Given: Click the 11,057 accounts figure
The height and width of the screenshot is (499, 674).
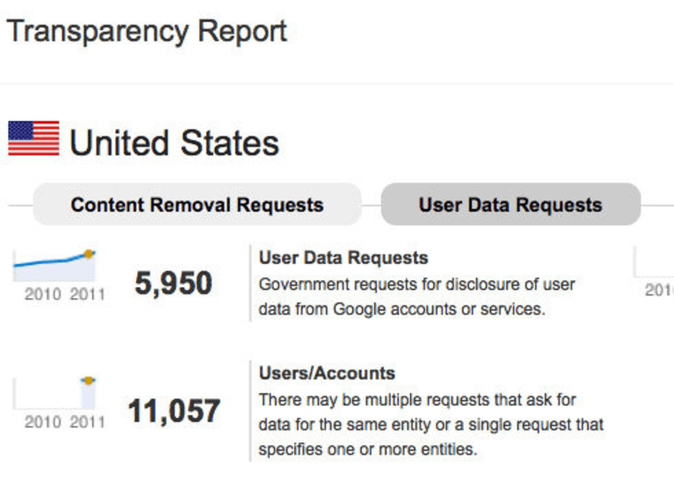Looking at the screenshot, I should [174, 411].
